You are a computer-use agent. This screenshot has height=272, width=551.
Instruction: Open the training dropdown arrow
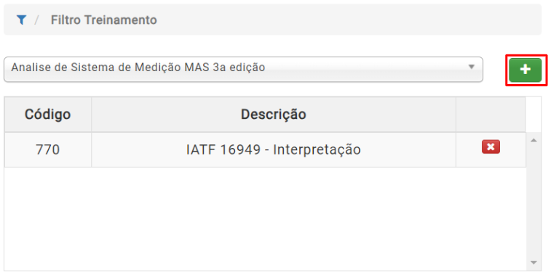pyautogui.click(x=472, y=67)
